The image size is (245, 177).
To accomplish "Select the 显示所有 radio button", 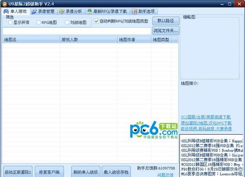I will click(x=19, y=22).
